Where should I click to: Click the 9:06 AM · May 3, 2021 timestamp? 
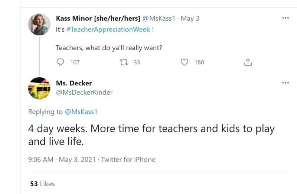(x=61, y=160)
